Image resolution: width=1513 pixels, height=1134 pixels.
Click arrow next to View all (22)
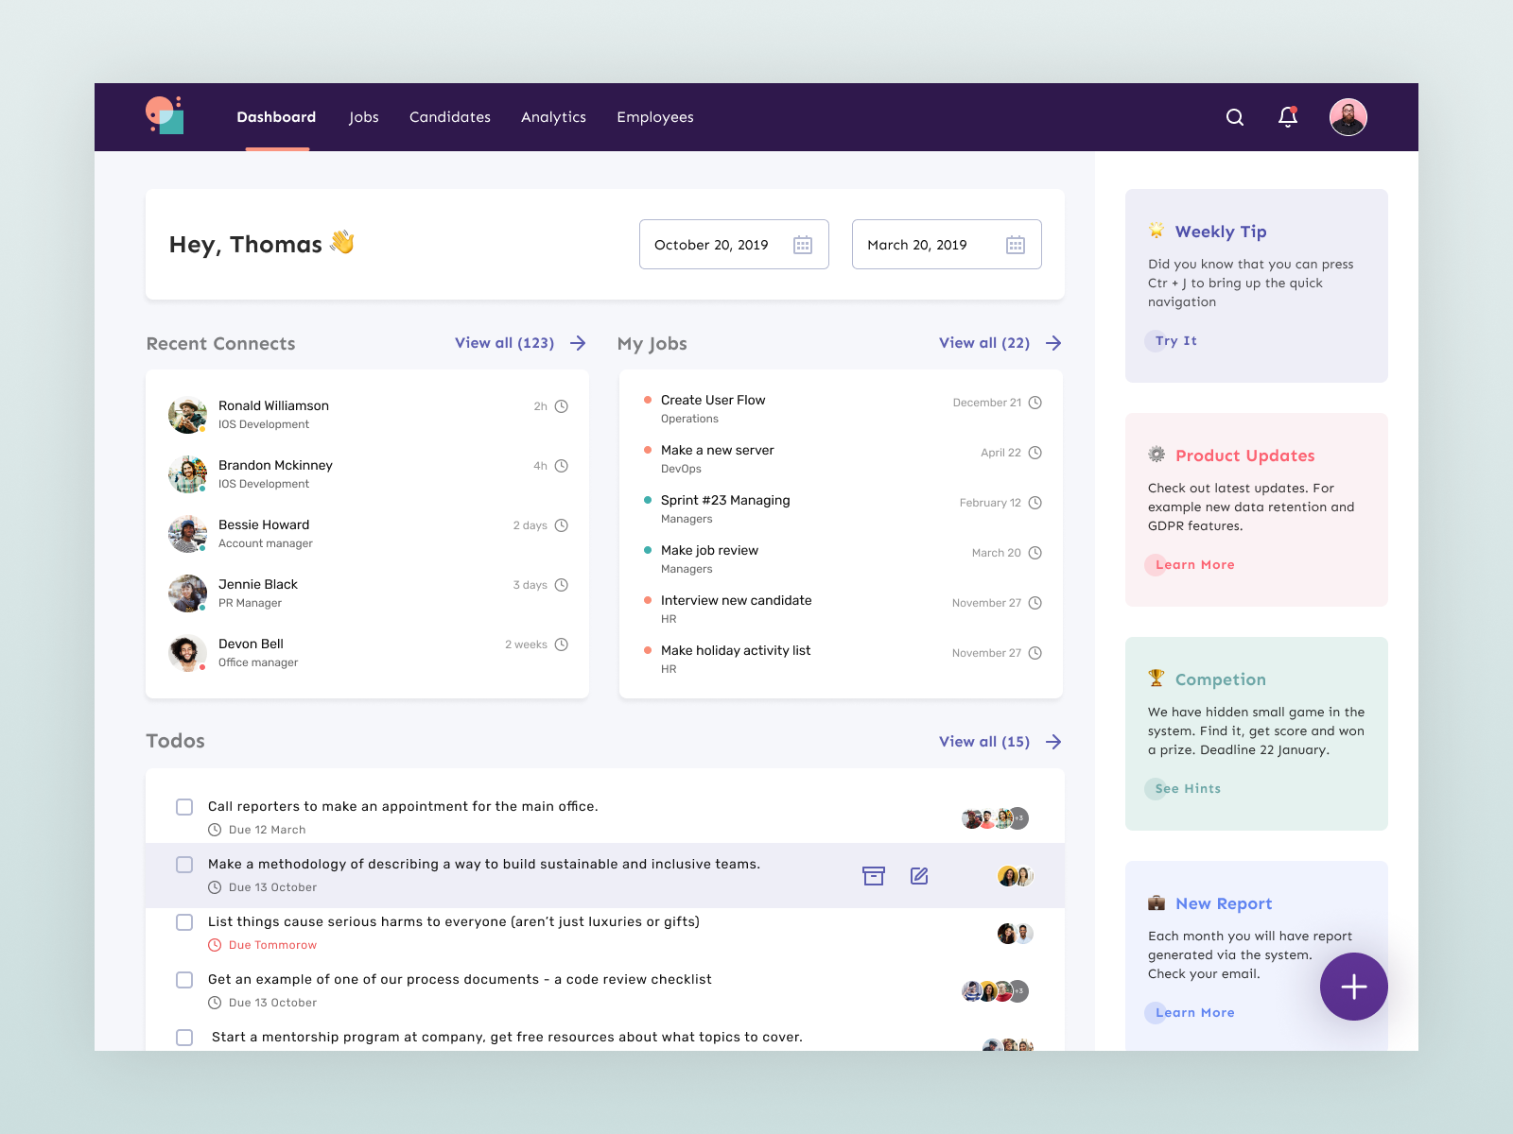[x=1053, y=343]
